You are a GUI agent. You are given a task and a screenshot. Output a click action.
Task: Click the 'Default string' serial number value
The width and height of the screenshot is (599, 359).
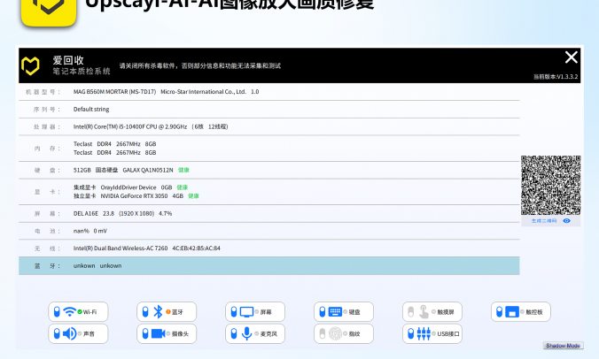click(x=91, y=110)
